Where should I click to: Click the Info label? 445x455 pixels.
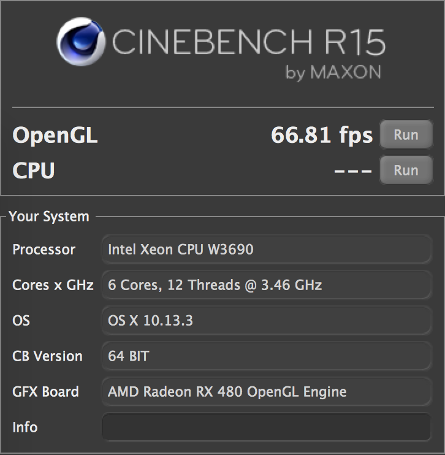pyautogui.click(x=25, y=427)
